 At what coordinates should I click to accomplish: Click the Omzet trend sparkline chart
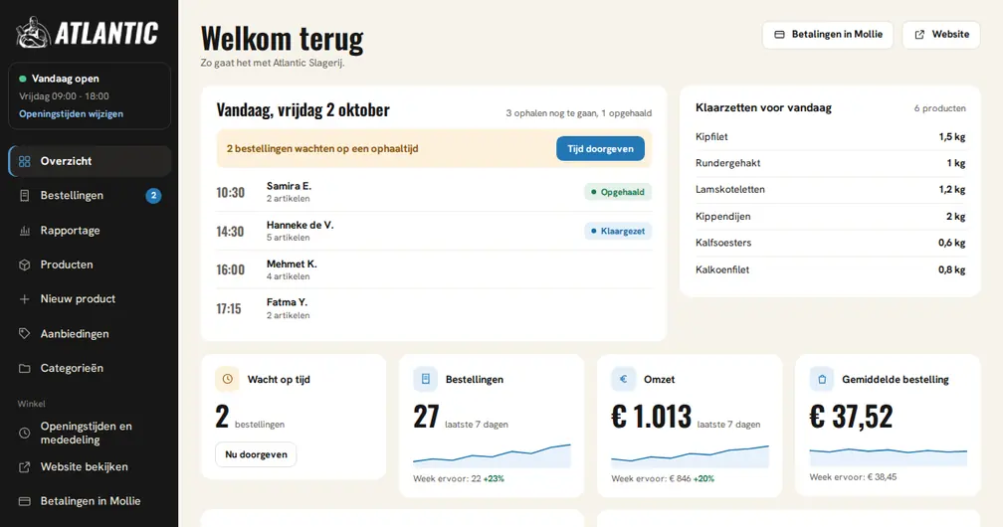[x=690, y=456]
